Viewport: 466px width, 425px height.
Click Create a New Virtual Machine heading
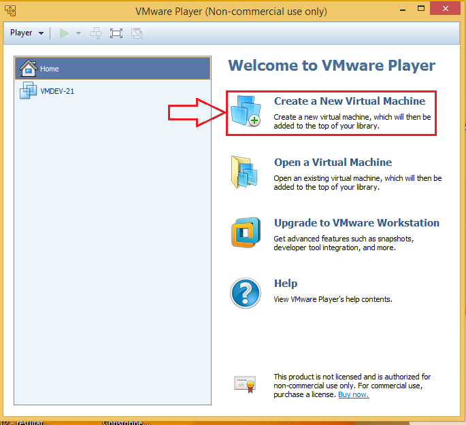[350, 101]
